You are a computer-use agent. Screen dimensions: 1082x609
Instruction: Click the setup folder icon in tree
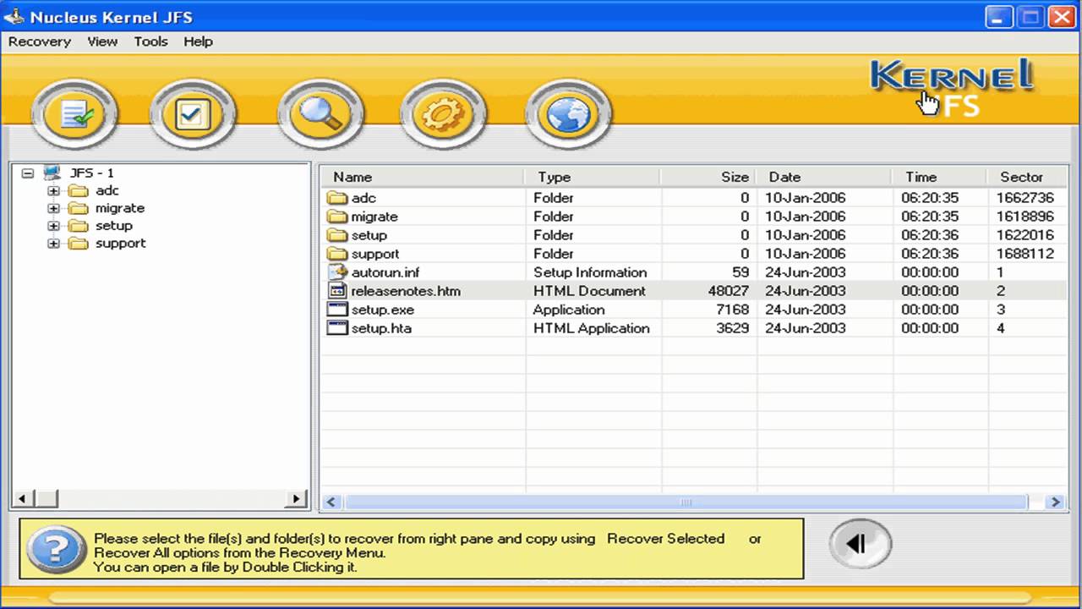click(x=79, y=226)
